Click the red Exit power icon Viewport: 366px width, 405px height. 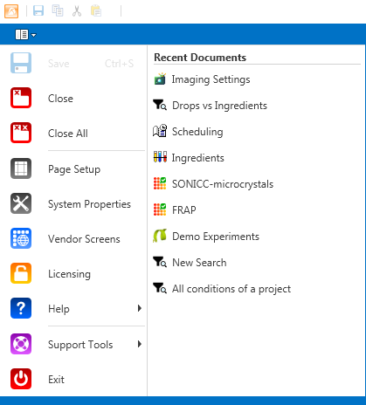coord(21,379)
